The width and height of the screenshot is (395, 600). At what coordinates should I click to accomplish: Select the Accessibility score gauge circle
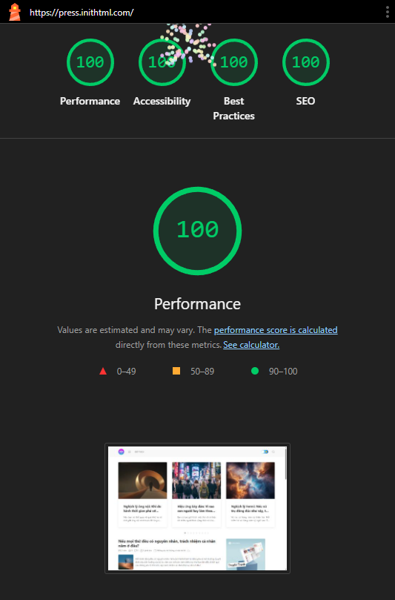(162, 62)
